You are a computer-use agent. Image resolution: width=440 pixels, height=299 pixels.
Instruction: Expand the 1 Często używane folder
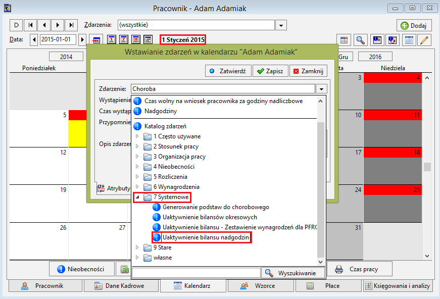(137, 136)
